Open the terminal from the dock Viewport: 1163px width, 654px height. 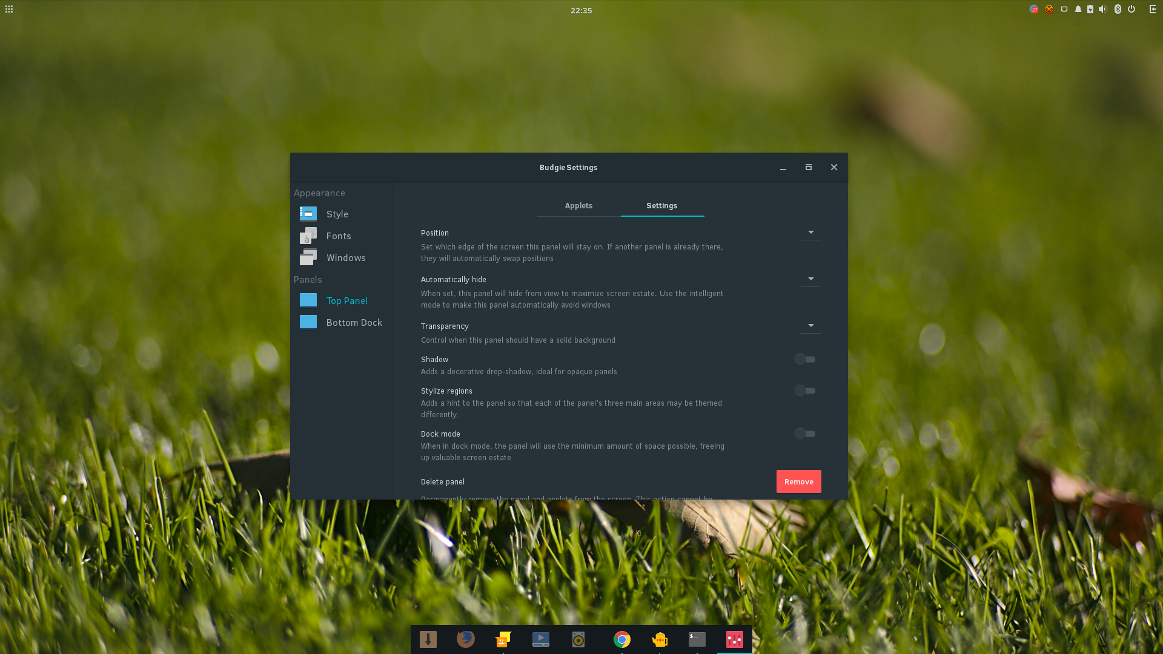(x=697, y=639)
